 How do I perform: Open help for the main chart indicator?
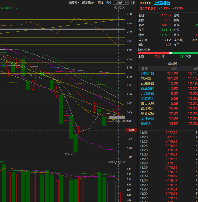[120, 8]
